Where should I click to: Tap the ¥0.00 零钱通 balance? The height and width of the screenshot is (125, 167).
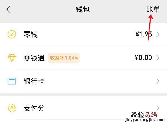click(x=143, y=58)
